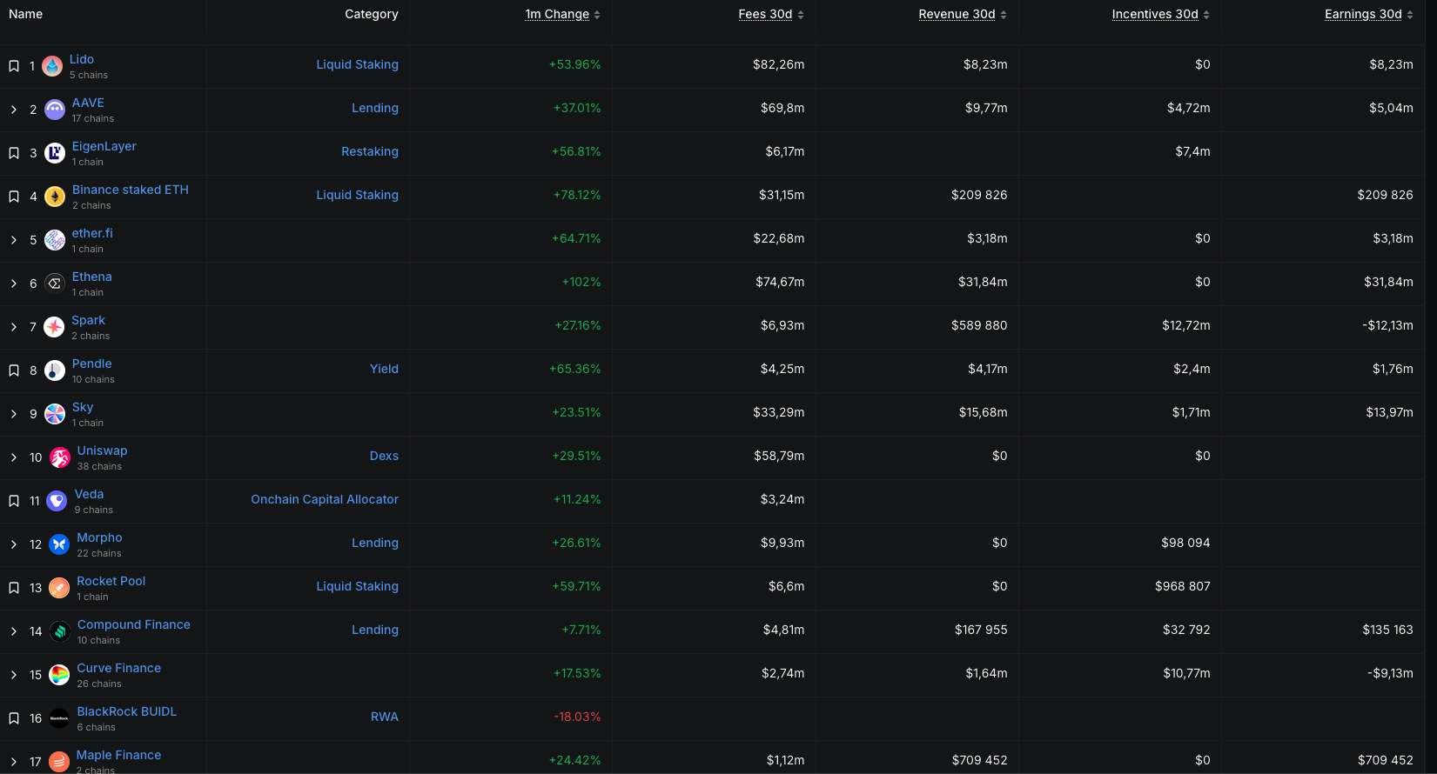Open the Restaking category link
The image size is (1437, 774).
(x=370, y=151)
